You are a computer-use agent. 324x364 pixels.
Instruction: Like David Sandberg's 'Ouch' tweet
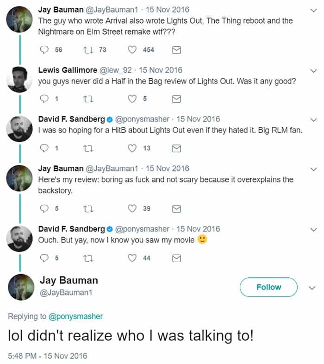(x=133, y=258)
